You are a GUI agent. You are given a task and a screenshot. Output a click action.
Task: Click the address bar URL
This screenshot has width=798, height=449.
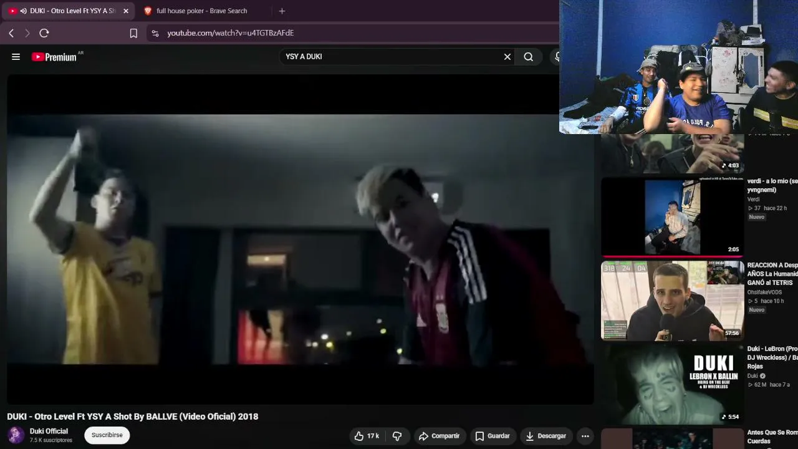pyautogui.click(x=231, y=33)
